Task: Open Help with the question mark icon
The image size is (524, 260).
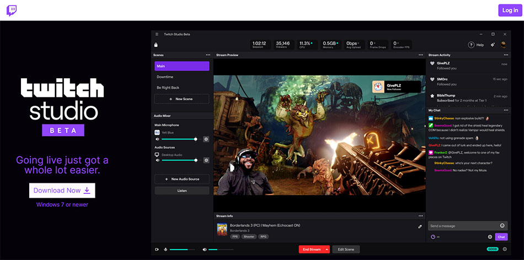Action: (471, 45)
